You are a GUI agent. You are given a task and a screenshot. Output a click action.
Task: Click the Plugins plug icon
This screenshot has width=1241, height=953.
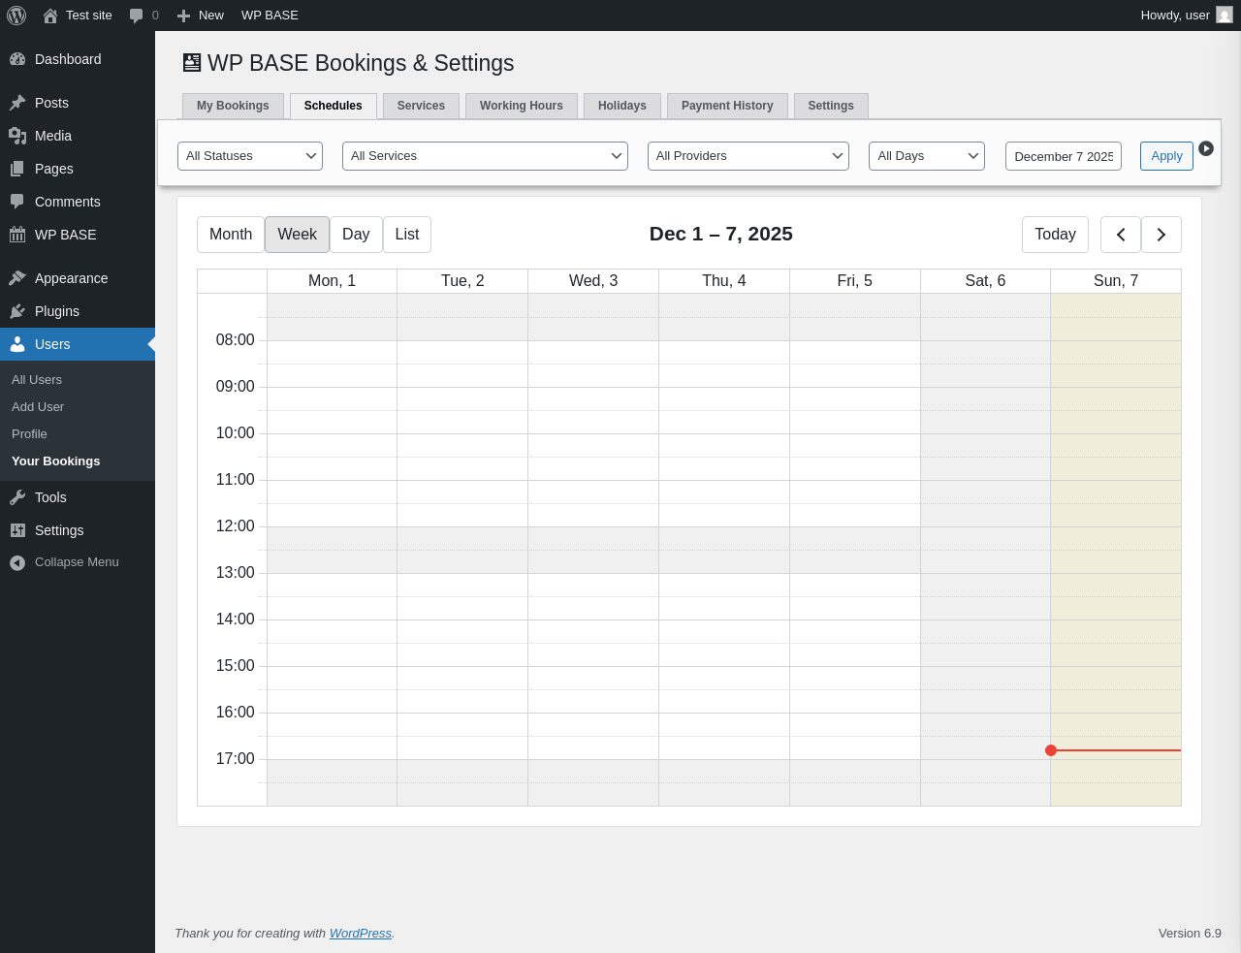pos(17,311)
